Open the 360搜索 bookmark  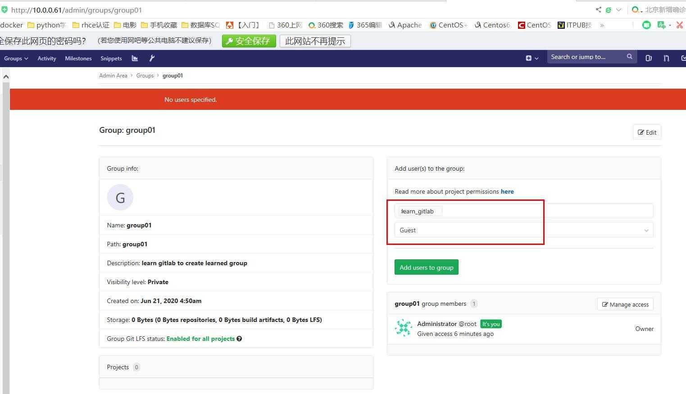pos(326,25)
